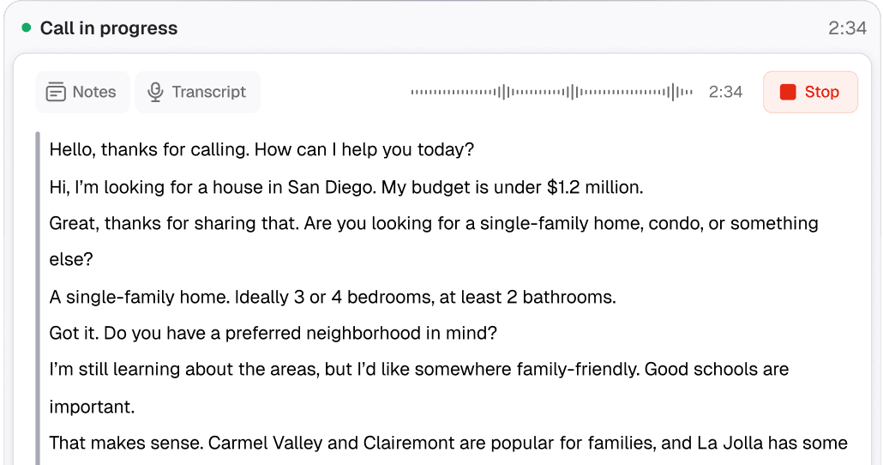This screenshot has height=465, width=883.
Task: Click the recording timer beside the waveform
Action: pos(725,92)
